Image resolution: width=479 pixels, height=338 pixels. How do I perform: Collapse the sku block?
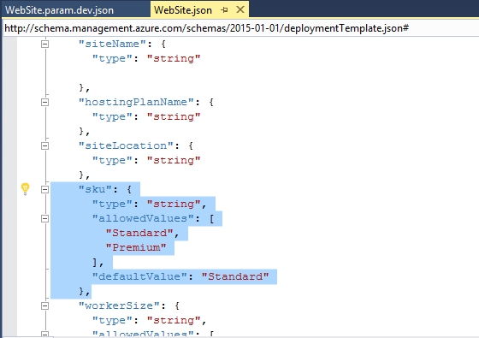pos(44,189)
